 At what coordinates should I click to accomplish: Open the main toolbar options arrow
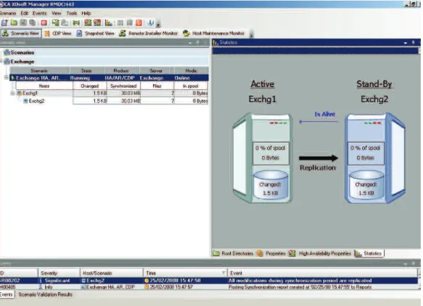[158, 24]
